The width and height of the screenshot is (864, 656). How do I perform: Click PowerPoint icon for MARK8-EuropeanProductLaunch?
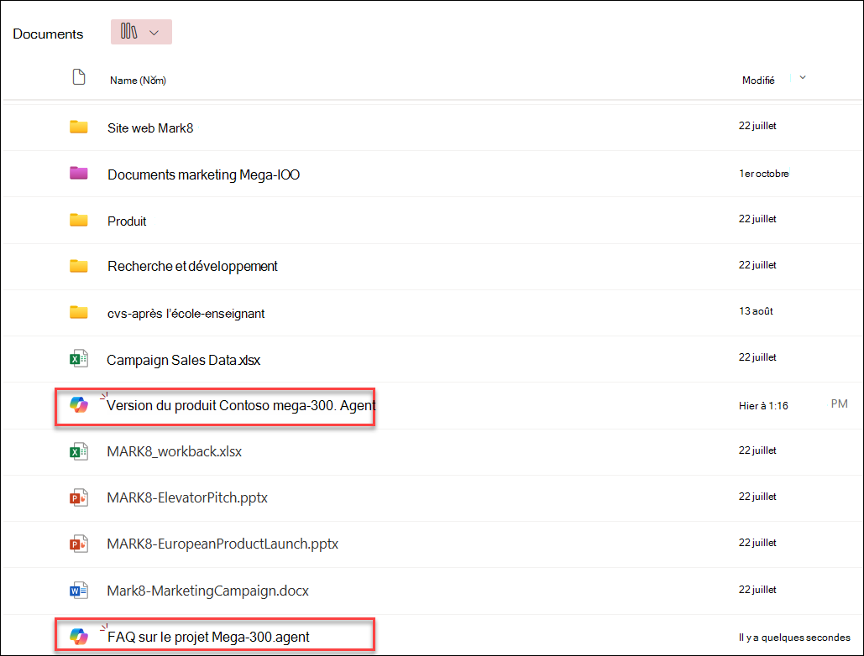click(x=79, y=544)
